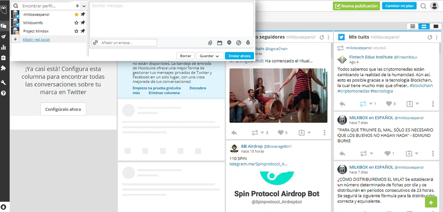This screenshot has height=212, width=443.
Task: Open App Directory puzzle piece icon
Action: (3, 68)
